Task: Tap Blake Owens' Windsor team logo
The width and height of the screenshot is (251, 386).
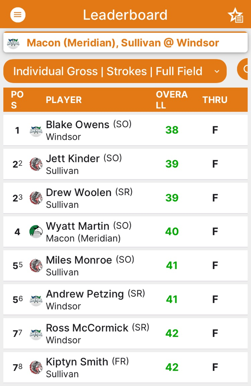Action: [36, 130]
